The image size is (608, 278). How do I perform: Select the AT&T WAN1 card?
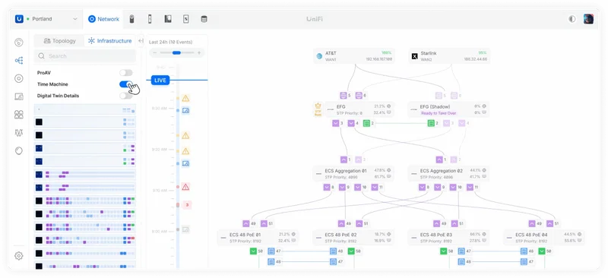click(354, 56)
